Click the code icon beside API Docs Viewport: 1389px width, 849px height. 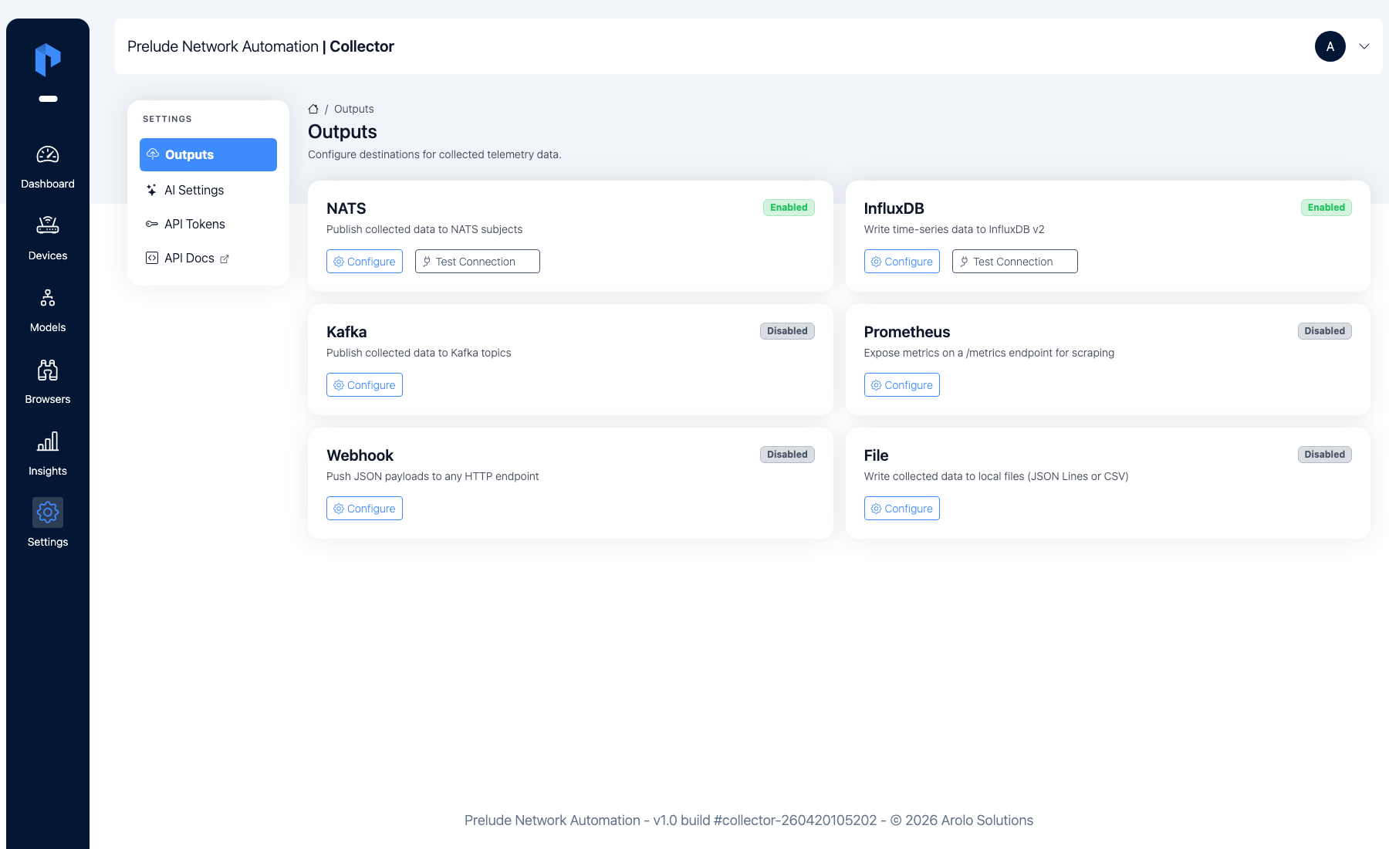pos(152,258)
